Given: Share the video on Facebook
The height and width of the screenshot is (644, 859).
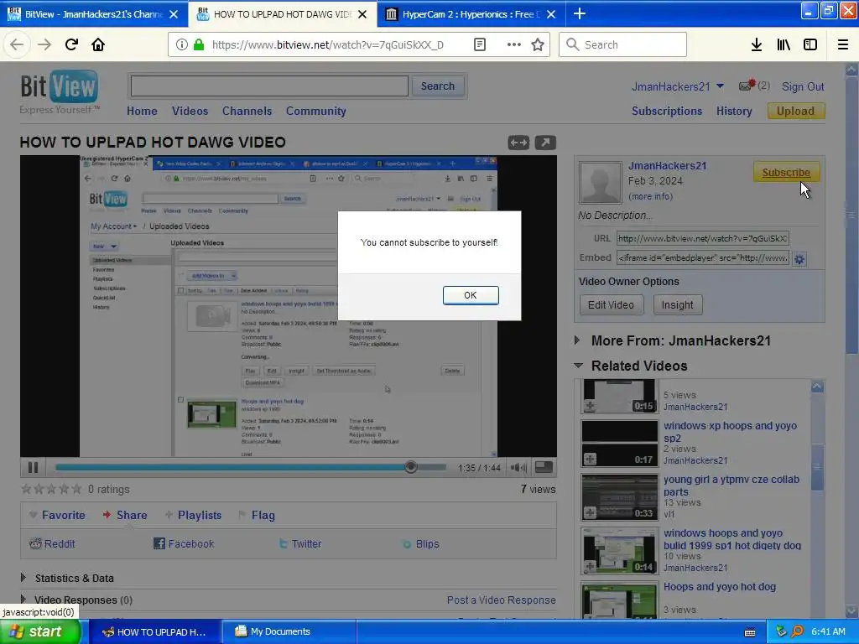Looking at the screenshot, I should [184, 543].
